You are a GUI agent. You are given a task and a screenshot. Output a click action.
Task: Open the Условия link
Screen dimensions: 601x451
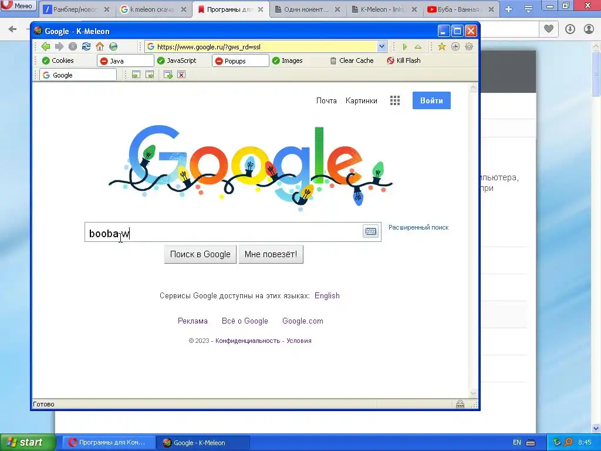click(x=299, y=341)
